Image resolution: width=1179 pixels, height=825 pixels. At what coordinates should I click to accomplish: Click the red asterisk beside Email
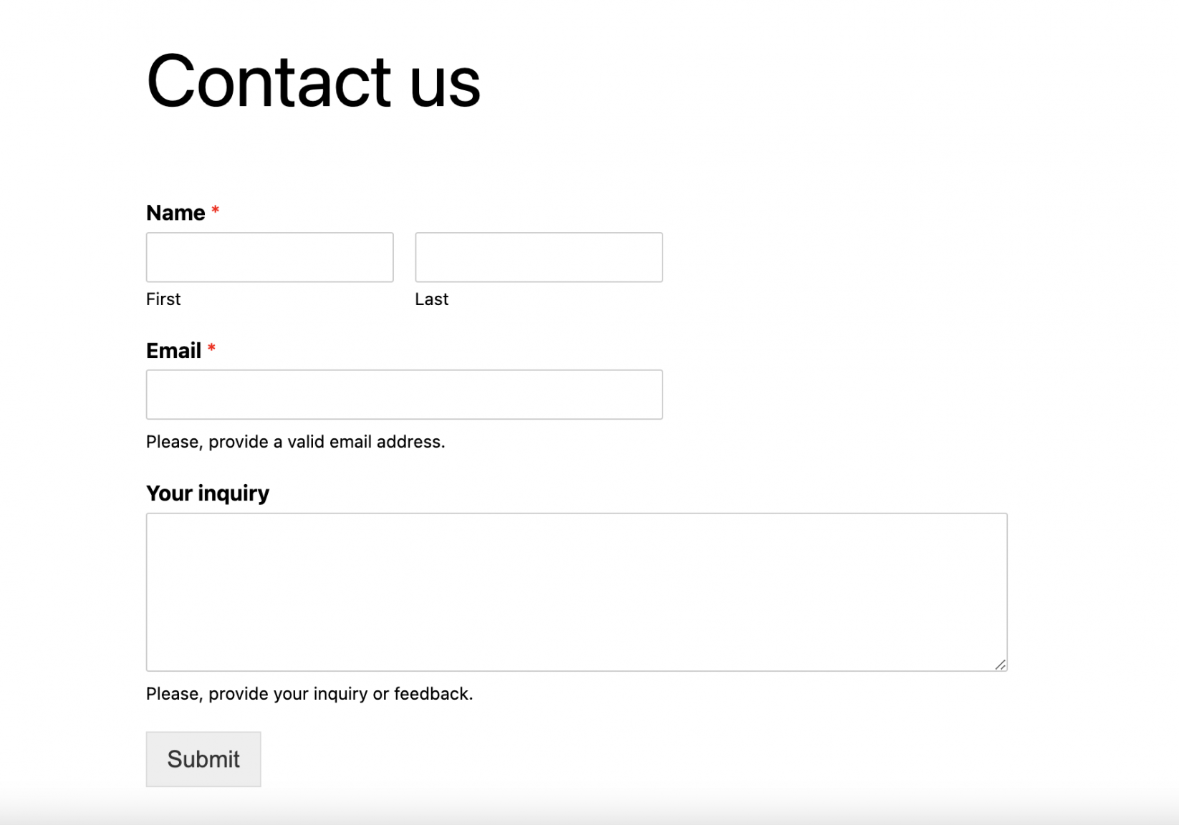(x=211, y=348)
